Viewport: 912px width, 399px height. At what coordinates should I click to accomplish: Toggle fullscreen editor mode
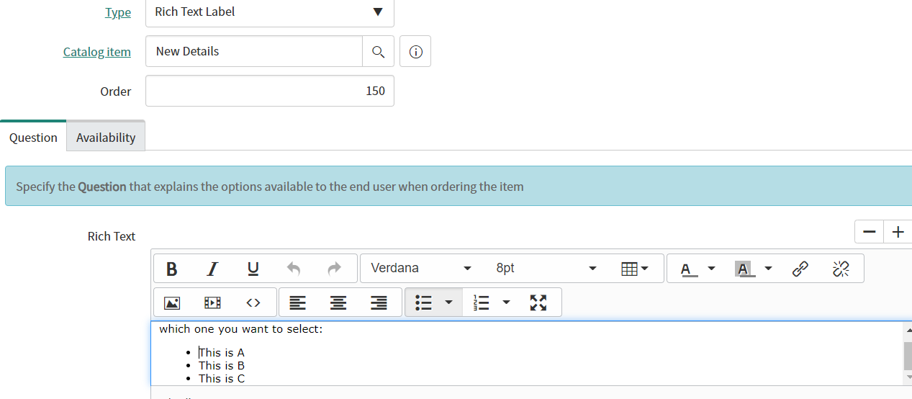[x=538, y=303]
